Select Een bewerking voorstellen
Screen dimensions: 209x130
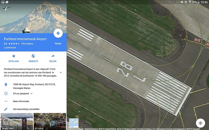pyautogui.click(x=26, y=109)
